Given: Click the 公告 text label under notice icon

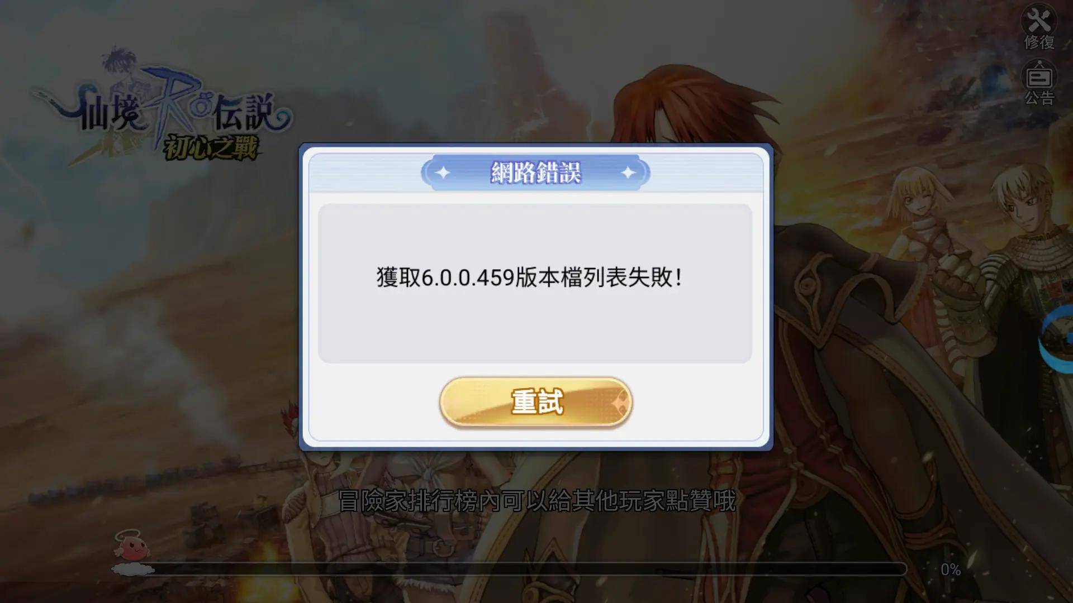Looking at the screenshot, I should point(1039,98).
